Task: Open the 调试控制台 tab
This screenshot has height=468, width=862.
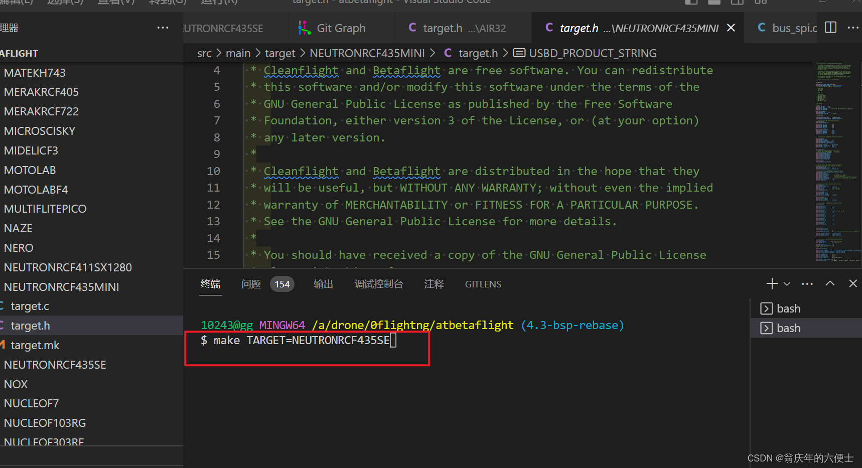Action: [x=379, y=284]
